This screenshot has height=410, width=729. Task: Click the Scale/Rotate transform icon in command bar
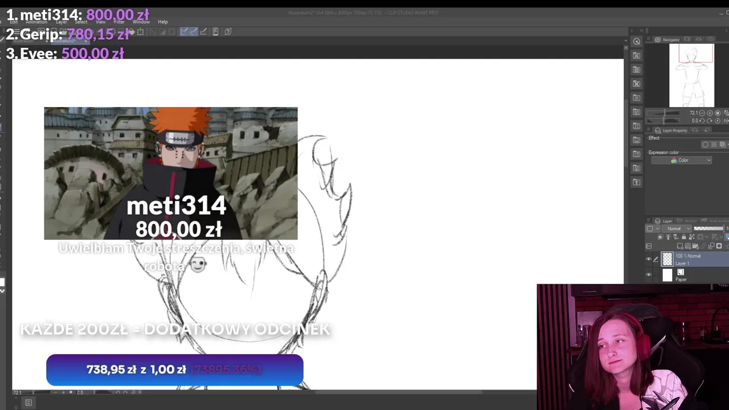tap(140, 32)
